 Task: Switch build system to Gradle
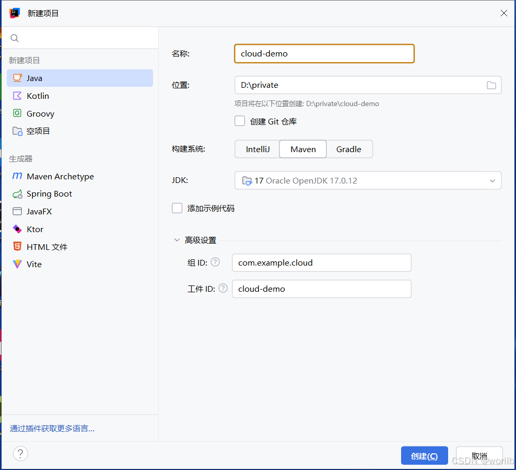click(x=349, y=149)
